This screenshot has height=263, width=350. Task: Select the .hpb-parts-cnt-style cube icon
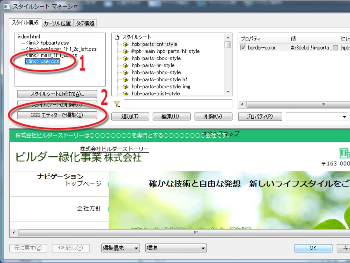click(x=125, y=44)
